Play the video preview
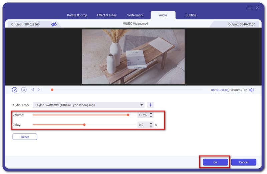267x174 pixels. (14, 90)
